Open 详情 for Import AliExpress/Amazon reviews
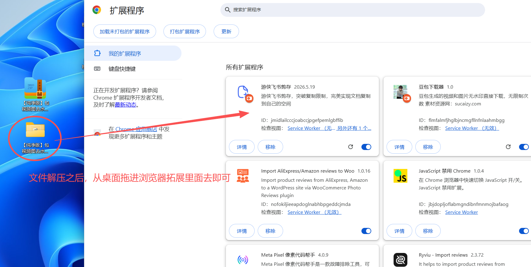Viewport: 531px width, 267px height. (x=242, y=231)
